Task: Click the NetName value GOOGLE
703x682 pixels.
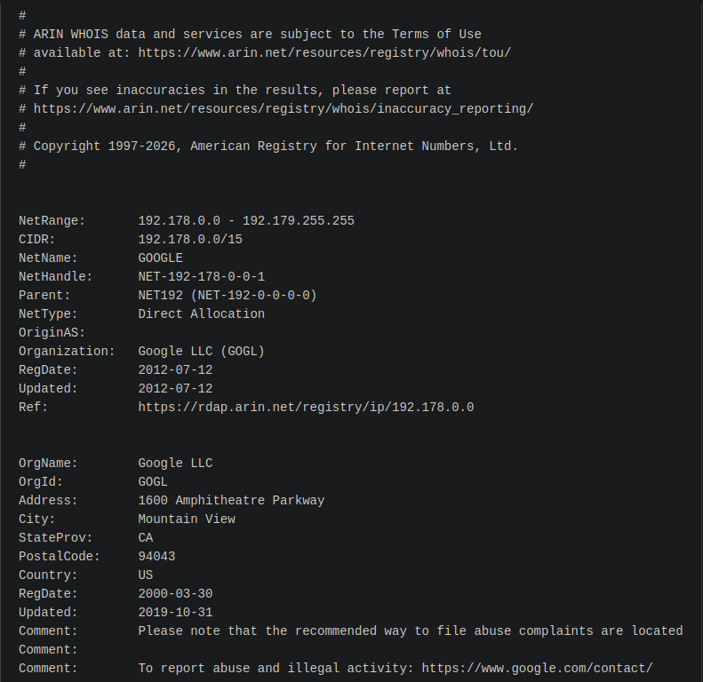Action: (x=160, y=258)
